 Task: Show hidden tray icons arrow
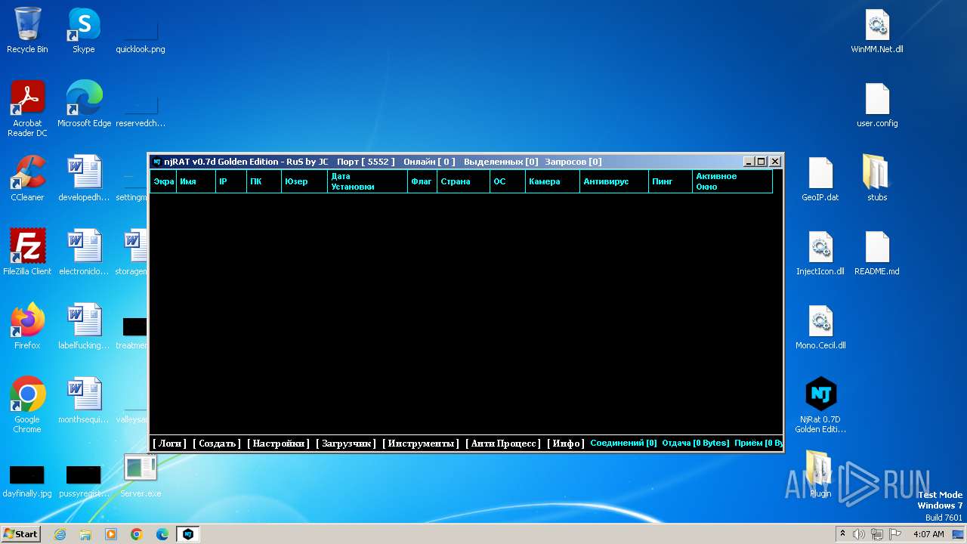tap(842, 534)
